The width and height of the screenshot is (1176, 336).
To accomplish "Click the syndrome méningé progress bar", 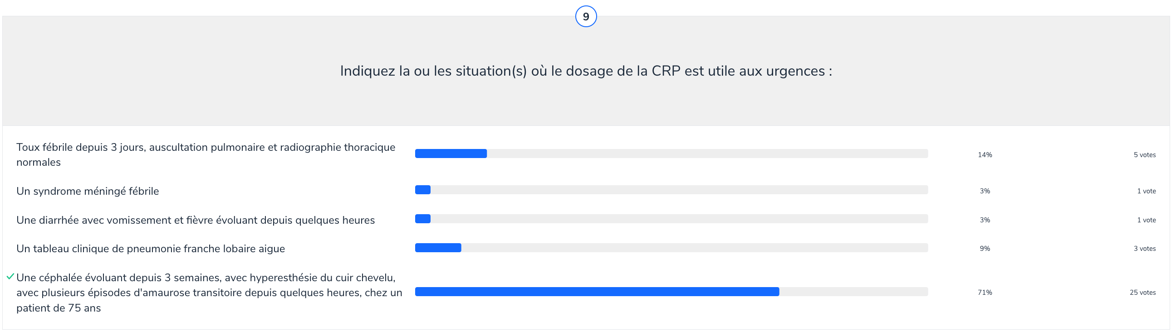I will [671, 190].
